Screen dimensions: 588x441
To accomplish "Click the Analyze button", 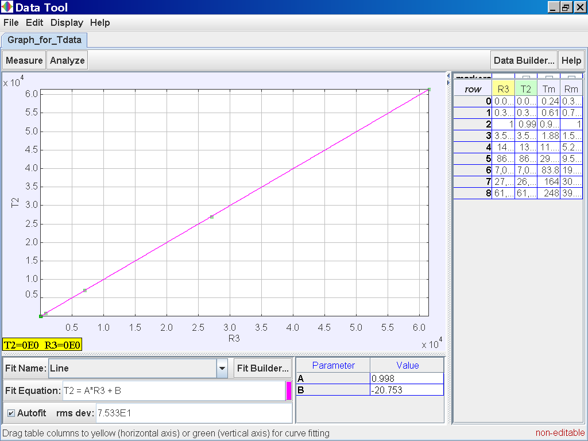I will [x=67, y=60].
